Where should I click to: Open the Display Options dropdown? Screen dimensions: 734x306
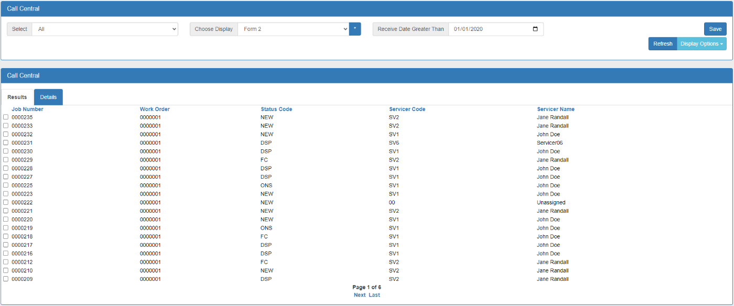point(701,43)
